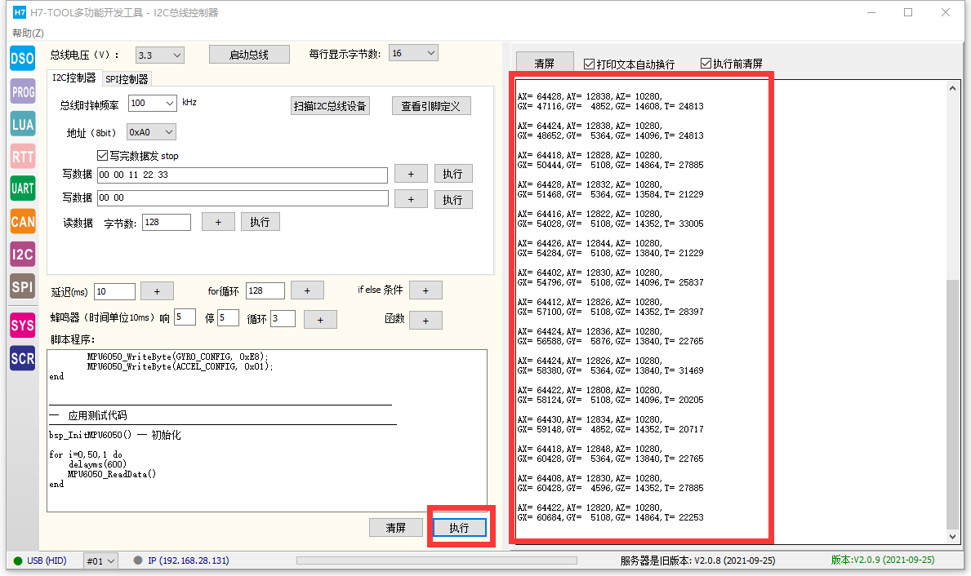This screenshot has width=971, height=576.
Task: Click the green USB (HID) status indicator
Action: (x=18, y=561)
